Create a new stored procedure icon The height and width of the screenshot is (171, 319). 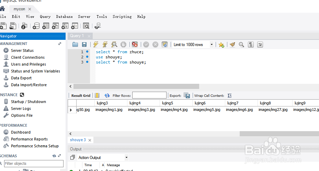coord(65,26)
